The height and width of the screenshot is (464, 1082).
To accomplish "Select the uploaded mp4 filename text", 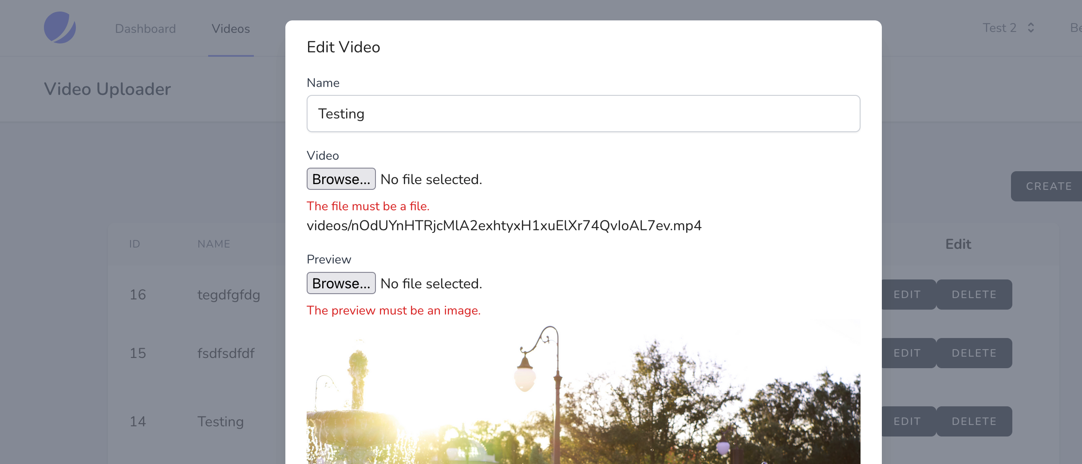I will tap(504, 225).
